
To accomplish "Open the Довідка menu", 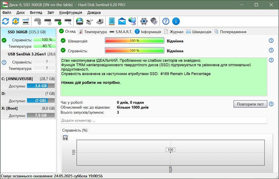I will 94,13.
